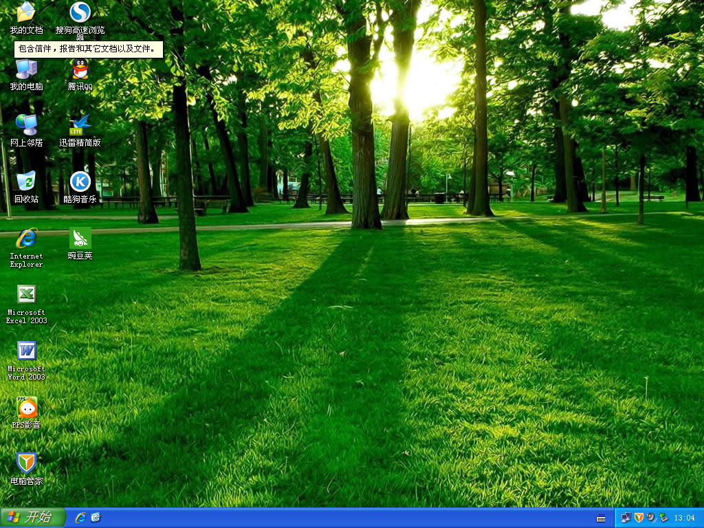Image resolution: width=704 pixels, height=528 pixels.
Task: Launch Internet Explorer from quick launch bar
Action: (80, 518)
